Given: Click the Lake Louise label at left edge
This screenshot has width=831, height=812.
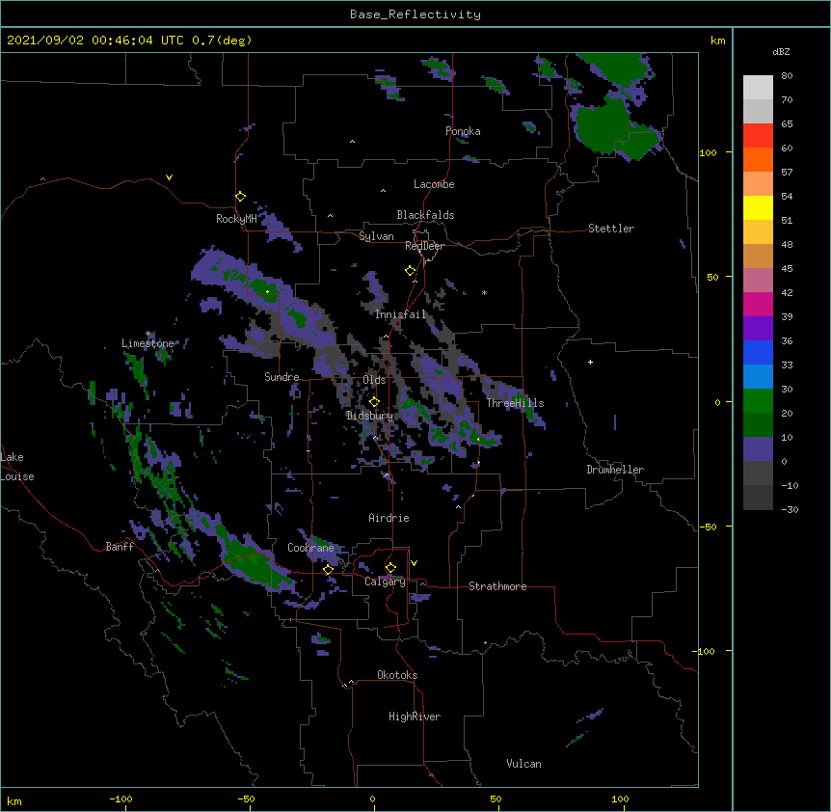Looking at the screenshot, I should tap(17, 467).
